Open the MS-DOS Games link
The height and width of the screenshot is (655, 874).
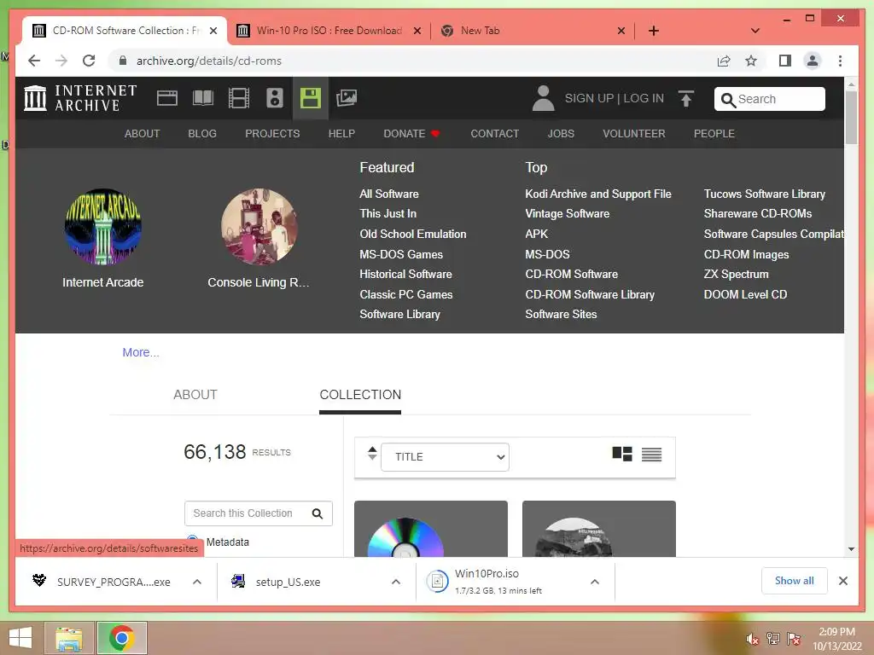(401, 254)
